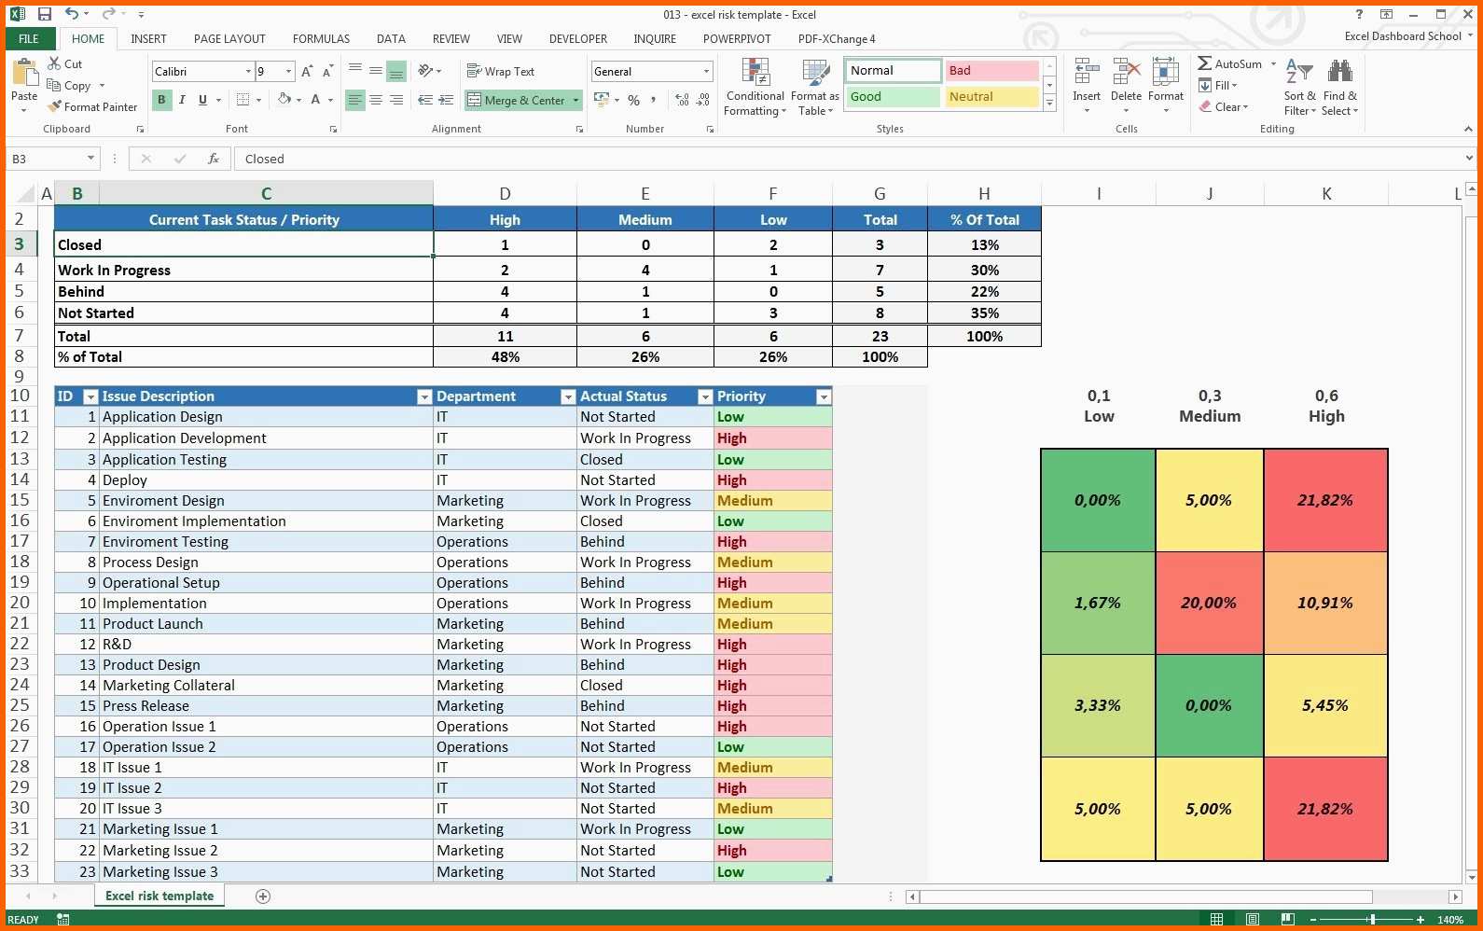
Task: Click the Format Painter brush icon
Action: 55,107
